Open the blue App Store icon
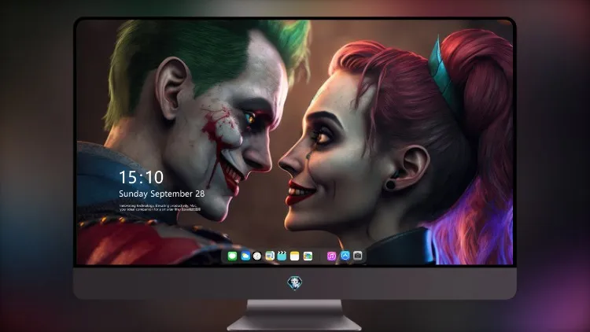590x332 pixels. pos(345,256)
